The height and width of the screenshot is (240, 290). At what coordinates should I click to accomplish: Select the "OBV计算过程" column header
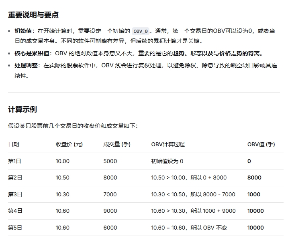pos(168,144)
